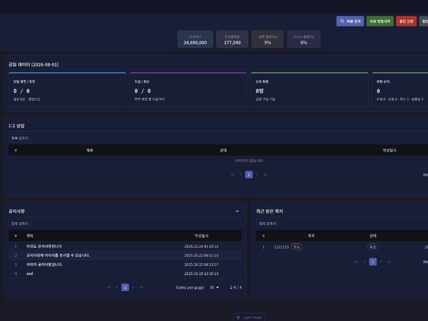Switch to Light Mode
This screenshot has width=428, height=321.
[249, 317]
